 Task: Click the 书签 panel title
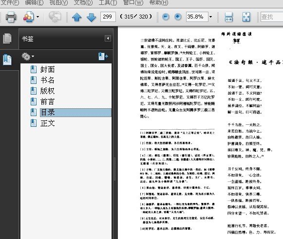pyautogui.click(x=28, y=39)
